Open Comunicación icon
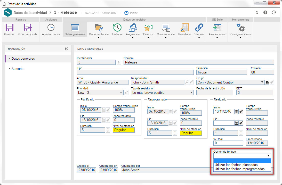This screenshot has height=185, width=282. [166, 27]
